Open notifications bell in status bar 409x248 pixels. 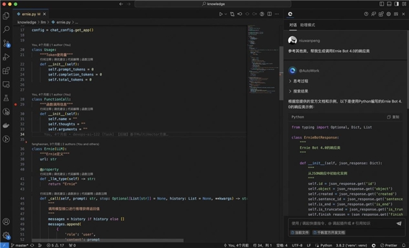point(404,245)
